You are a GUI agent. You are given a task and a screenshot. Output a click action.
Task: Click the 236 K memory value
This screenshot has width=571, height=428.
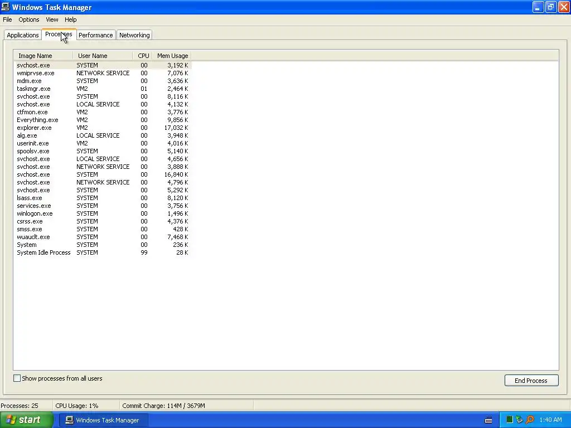pos(181,245)
